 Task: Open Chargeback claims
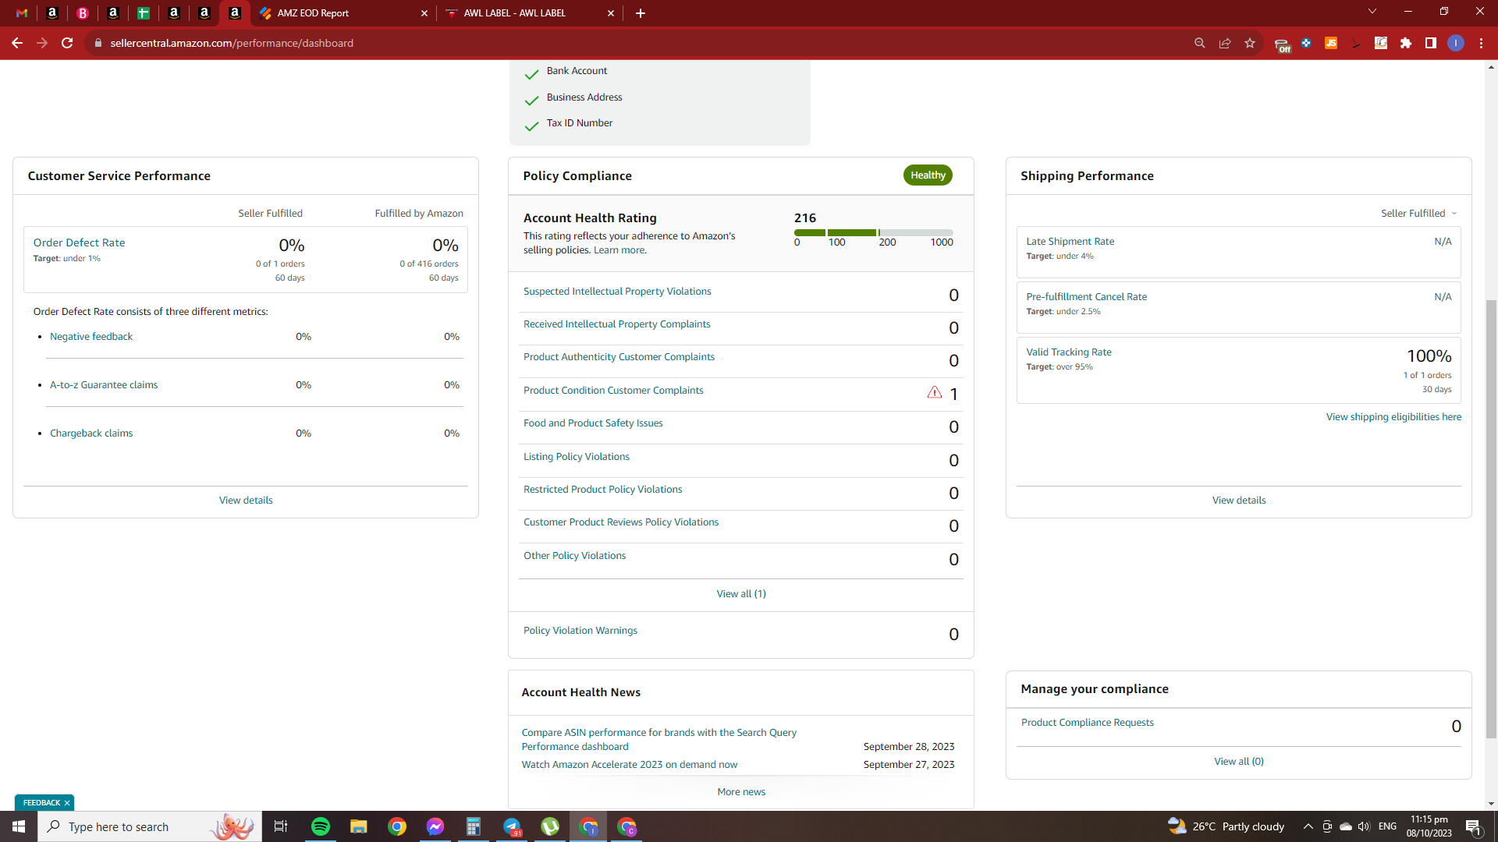click(x=91, y=433)
